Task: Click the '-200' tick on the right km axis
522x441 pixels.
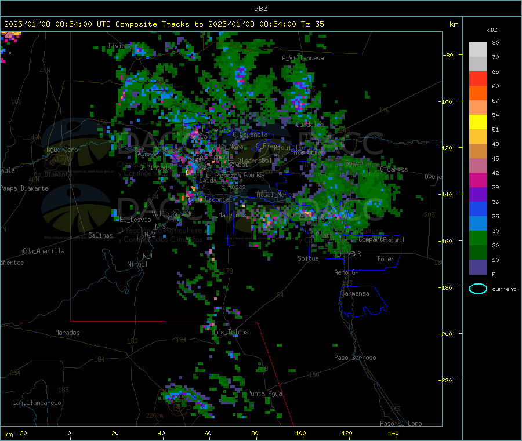Action: [446, 334]
